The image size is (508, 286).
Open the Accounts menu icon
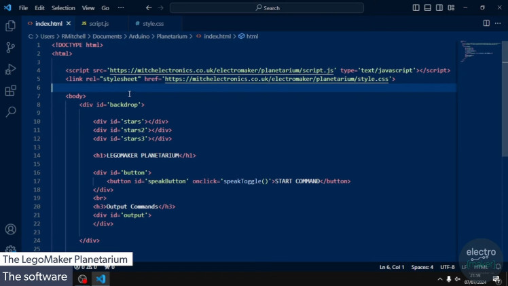click(x=10, y=230)
